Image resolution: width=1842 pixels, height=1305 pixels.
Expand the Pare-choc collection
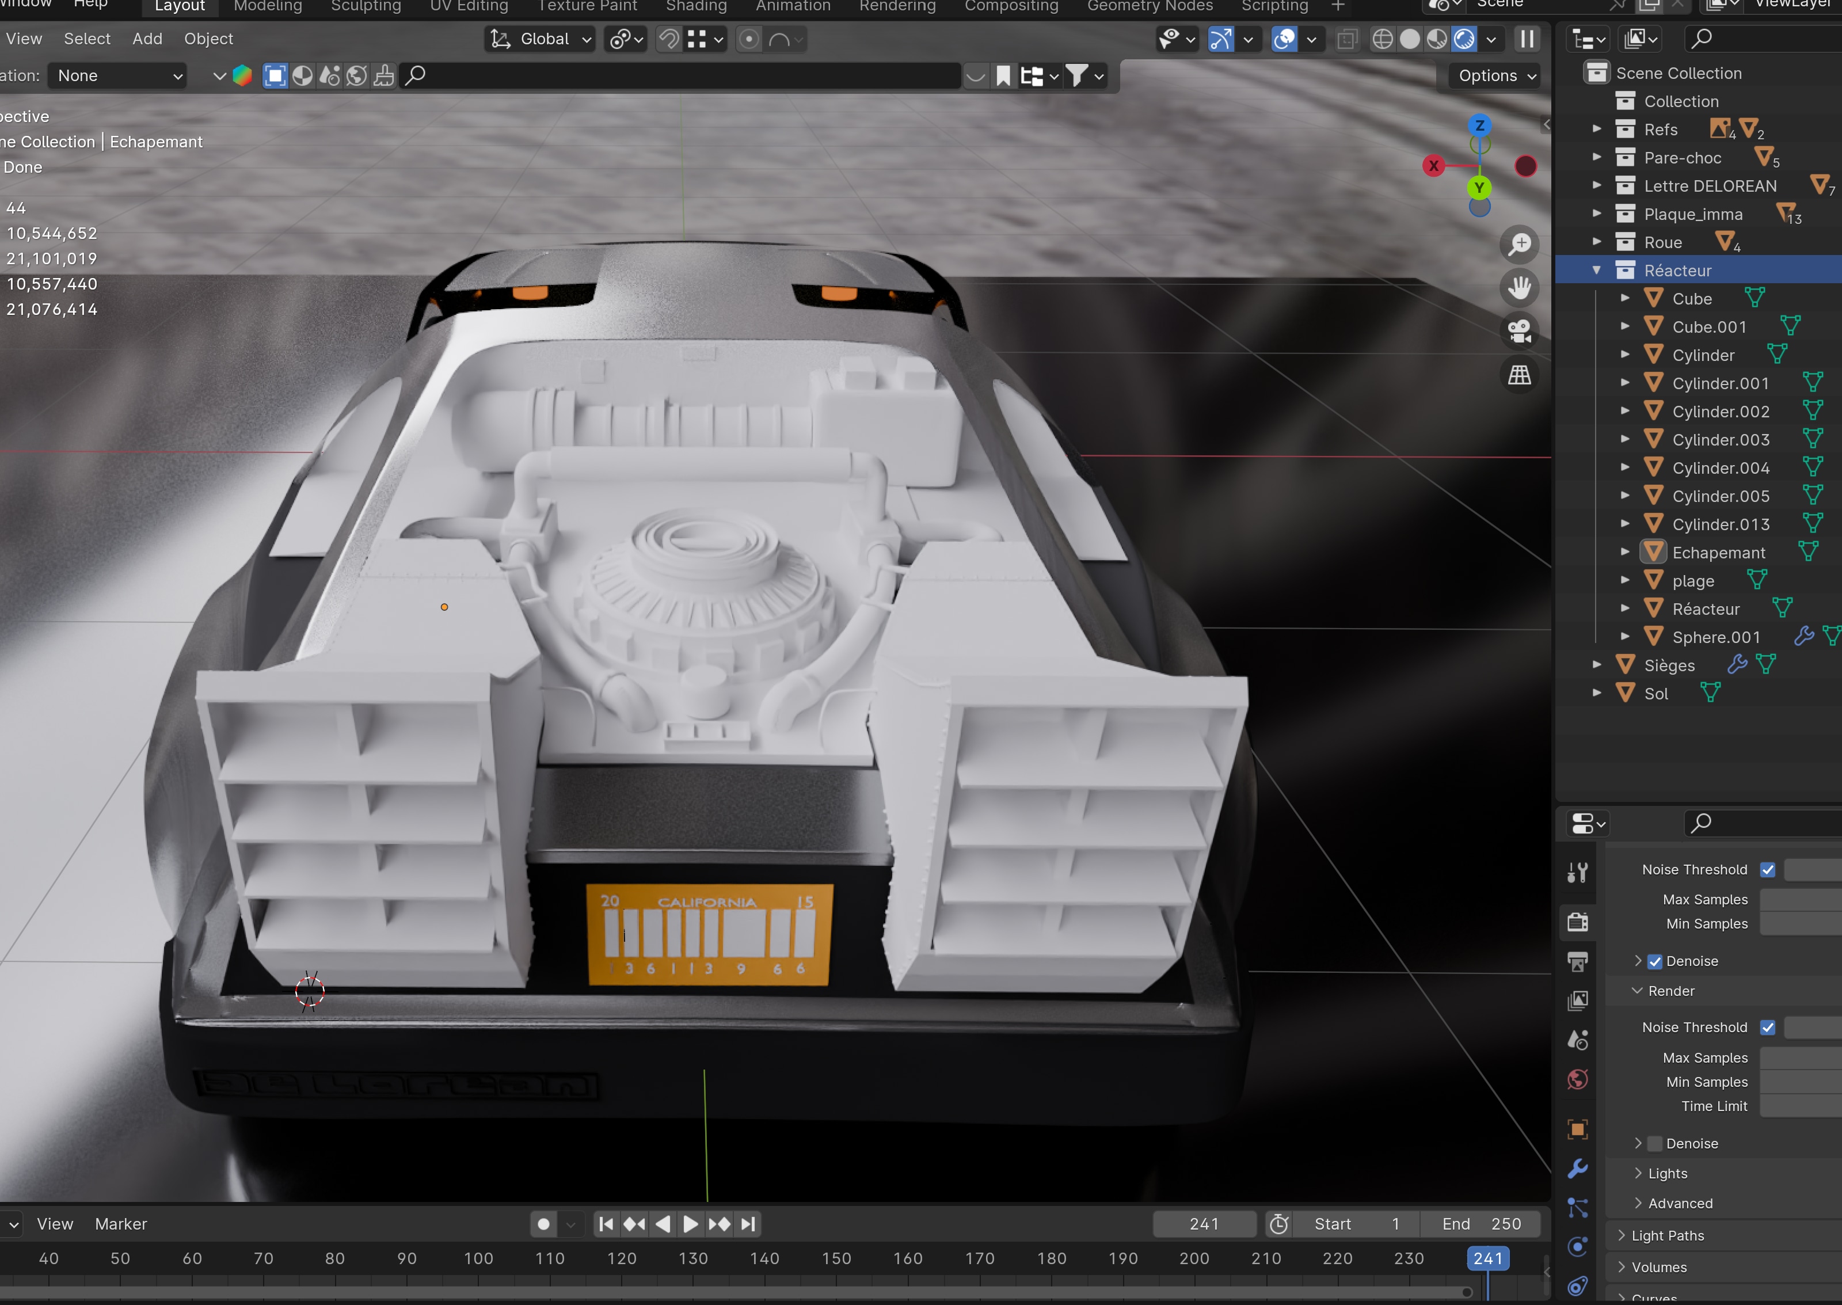(x=1596, y=158)
